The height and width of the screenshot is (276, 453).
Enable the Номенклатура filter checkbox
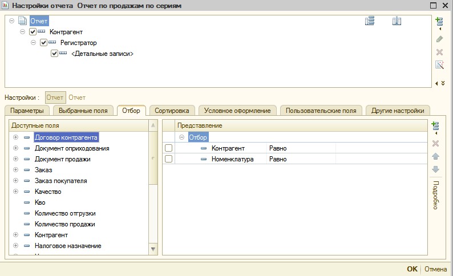[168, 159]
